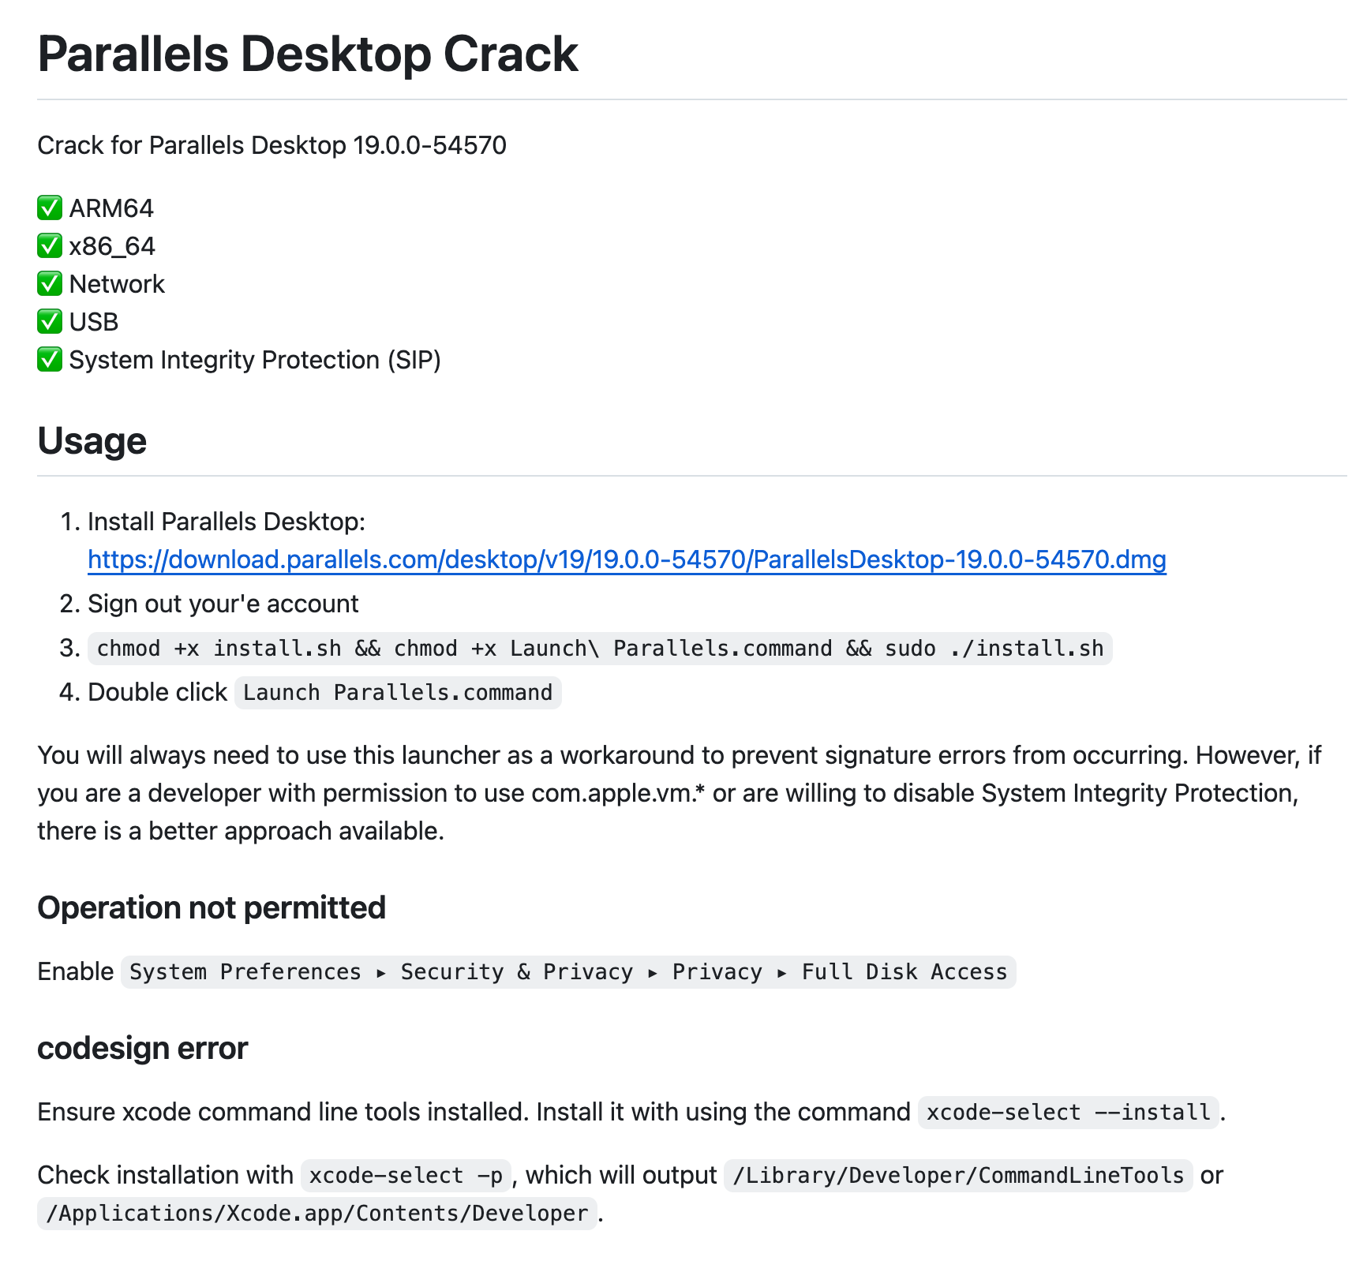The height and width of the screenshot is (1272, 1367).
Task: Click the 'Launch Parallels.command' inline code
Action: [x=398, y=693]
